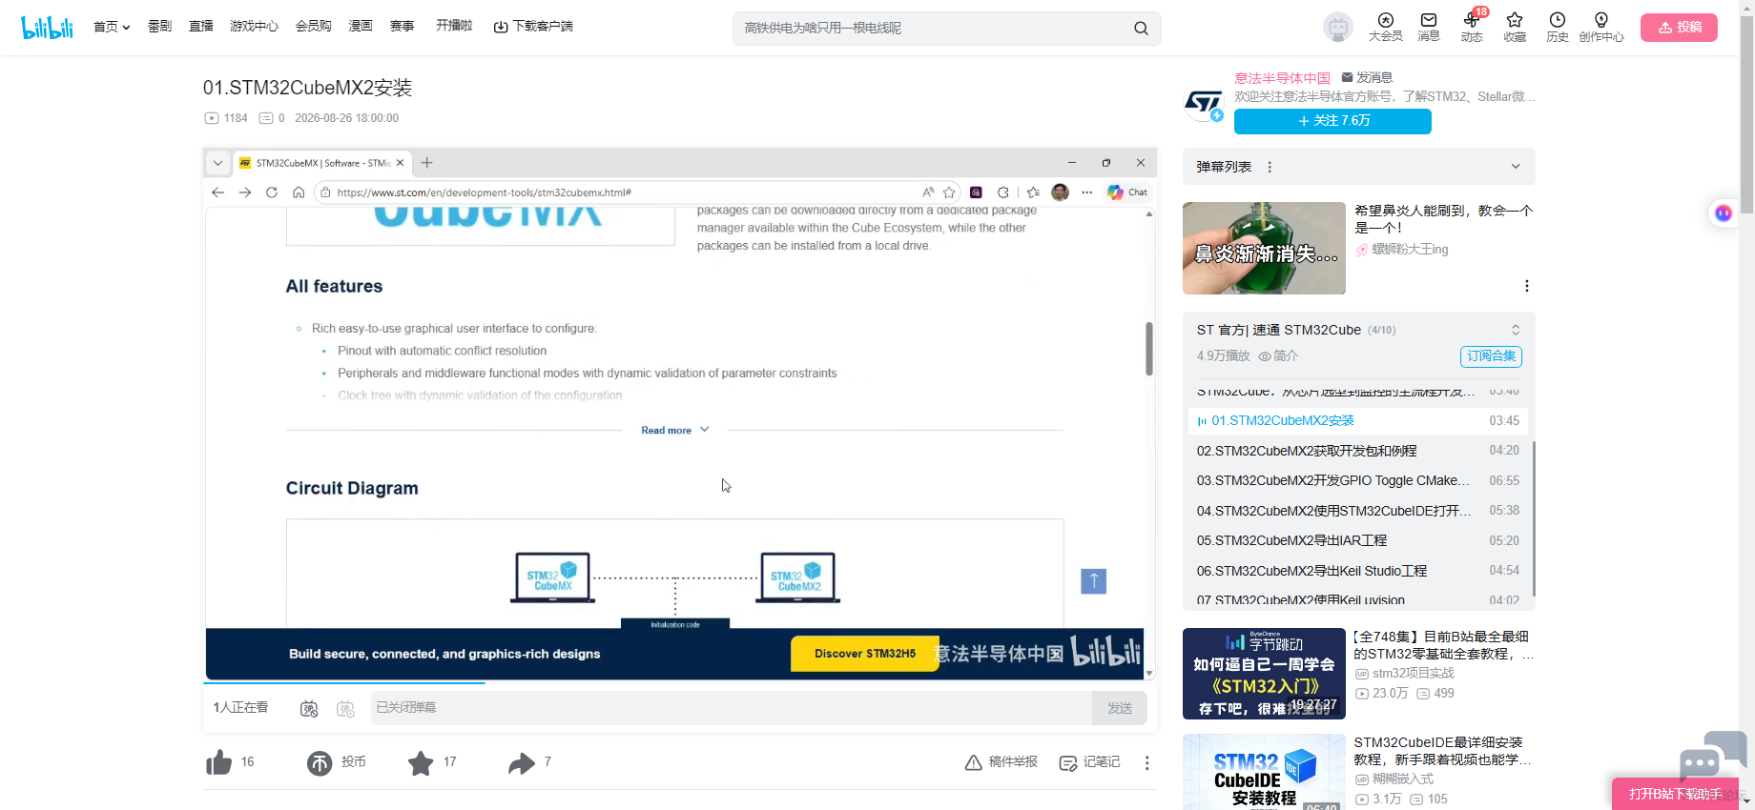
Task: Open 收藏 favorites in header
Action: click(x=1515, y=28)
